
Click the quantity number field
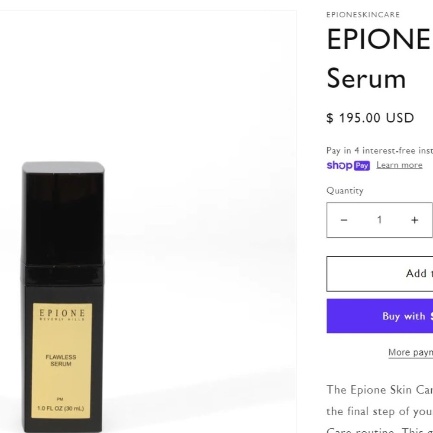click(379, 220)
